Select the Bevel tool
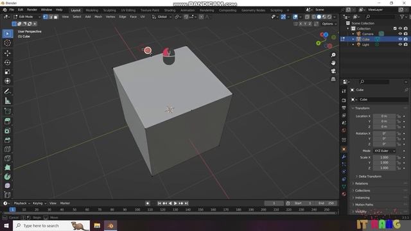This screenshot has width=411, height=231. (7, 140)
